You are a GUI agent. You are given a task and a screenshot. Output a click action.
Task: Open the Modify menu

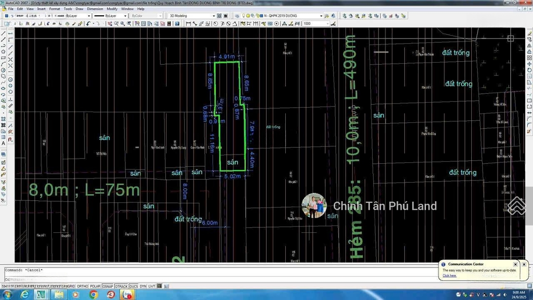112,9
